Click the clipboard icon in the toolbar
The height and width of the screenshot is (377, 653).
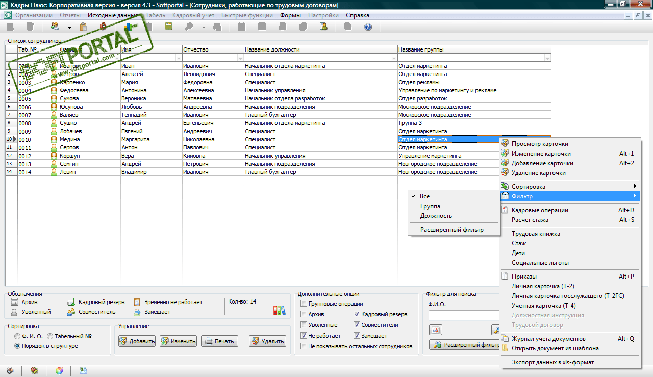[x=83, y=27]
